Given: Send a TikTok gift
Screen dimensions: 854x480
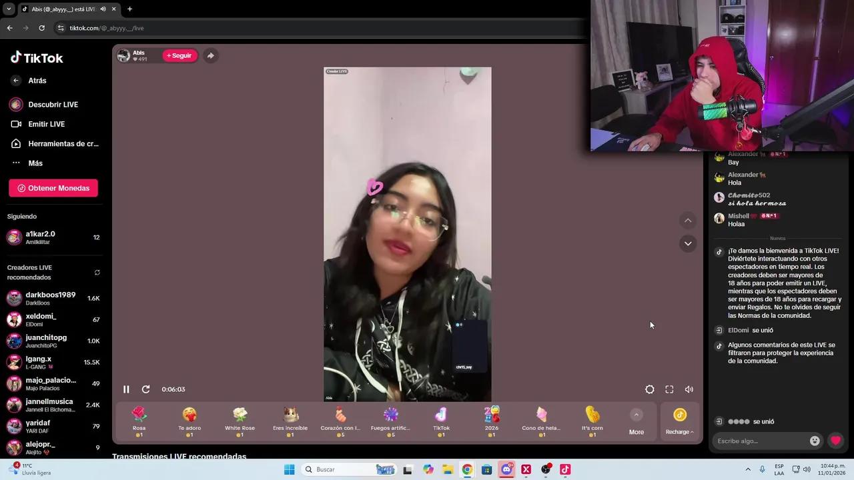Looking at the screenshot, I should point(441,422).
